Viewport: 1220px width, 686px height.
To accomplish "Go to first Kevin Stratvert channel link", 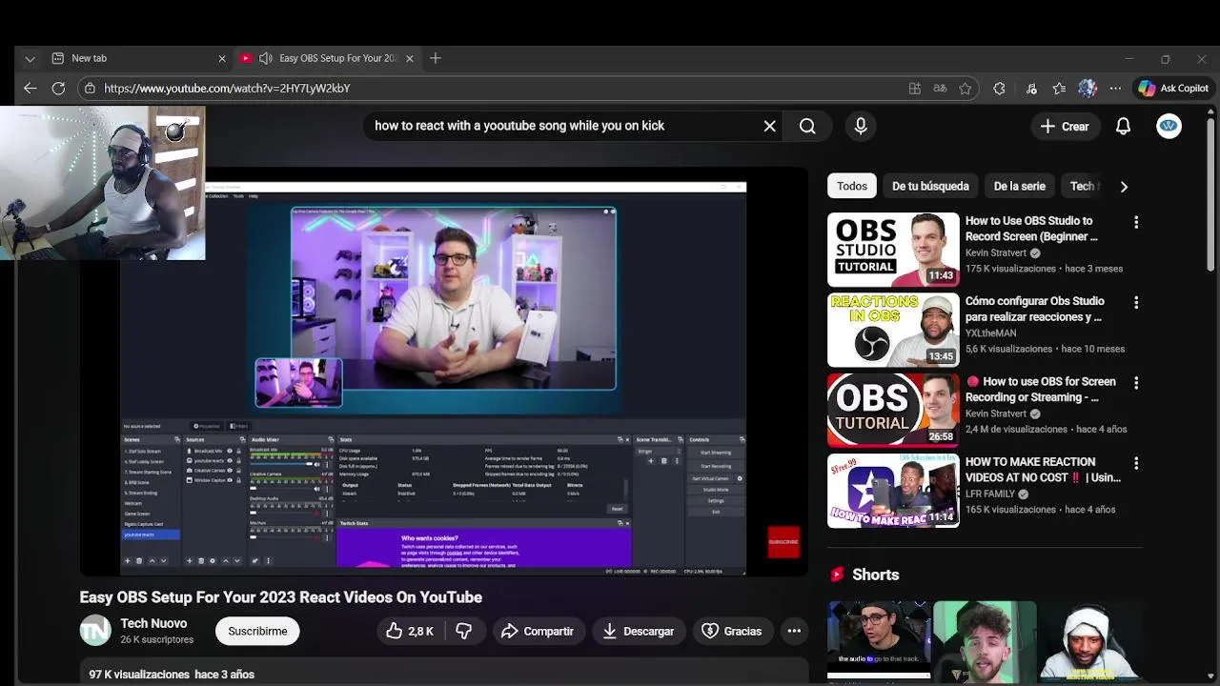I will tap(996, 253).
